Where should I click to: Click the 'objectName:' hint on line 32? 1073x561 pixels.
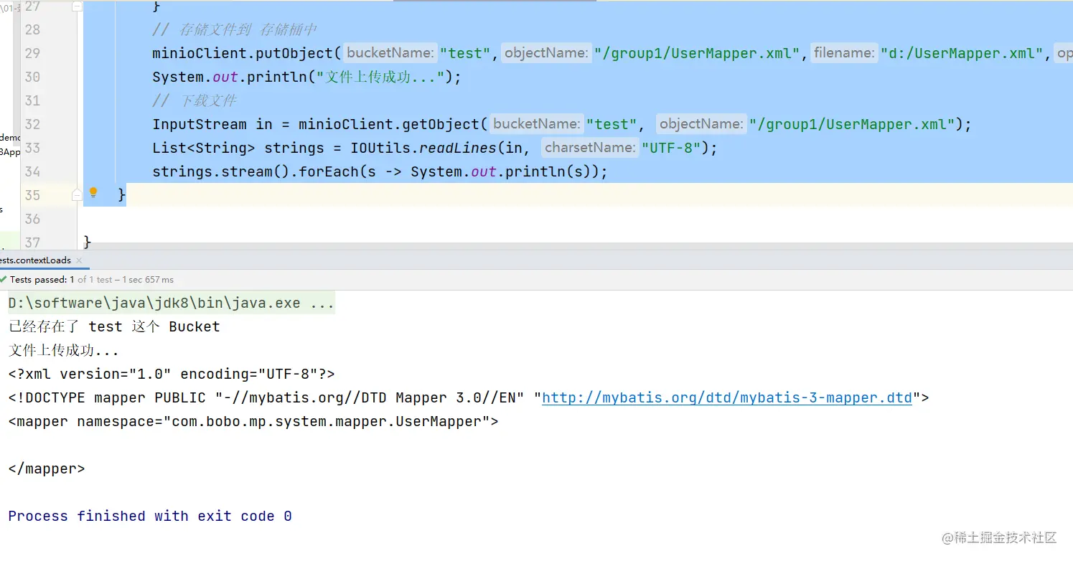click(701, 123)
